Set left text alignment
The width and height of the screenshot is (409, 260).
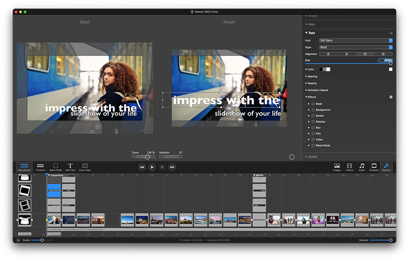point(328,54)
